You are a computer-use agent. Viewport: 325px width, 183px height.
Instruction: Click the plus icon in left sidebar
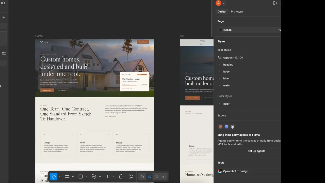coord(4,17)
